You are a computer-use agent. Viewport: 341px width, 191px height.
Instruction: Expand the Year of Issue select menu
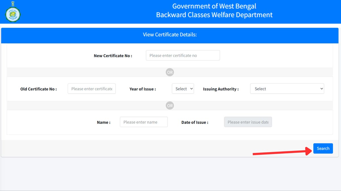tap(183, 89)
